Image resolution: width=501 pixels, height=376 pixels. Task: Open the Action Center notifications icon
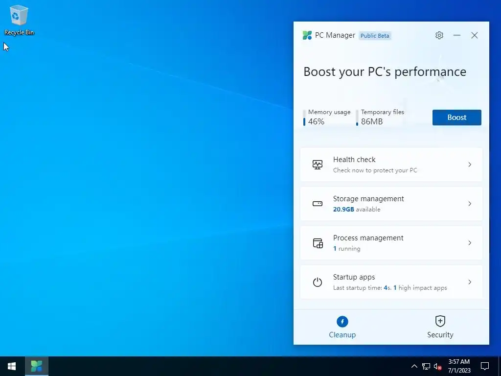tap(485, 366)
